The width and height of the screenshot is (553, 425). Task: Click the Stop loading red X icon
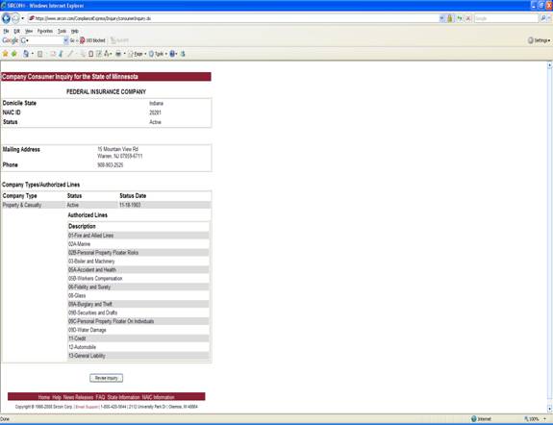coord(468,18)
